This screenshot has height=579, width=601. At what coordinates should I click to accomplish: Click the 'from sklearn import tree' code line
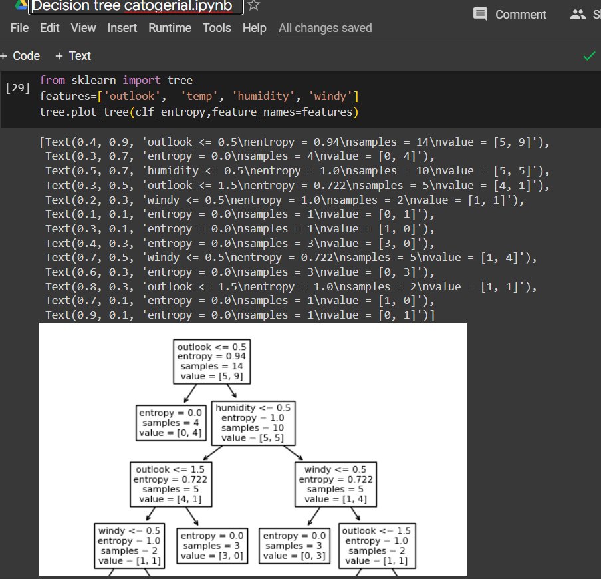pos(116,80)
